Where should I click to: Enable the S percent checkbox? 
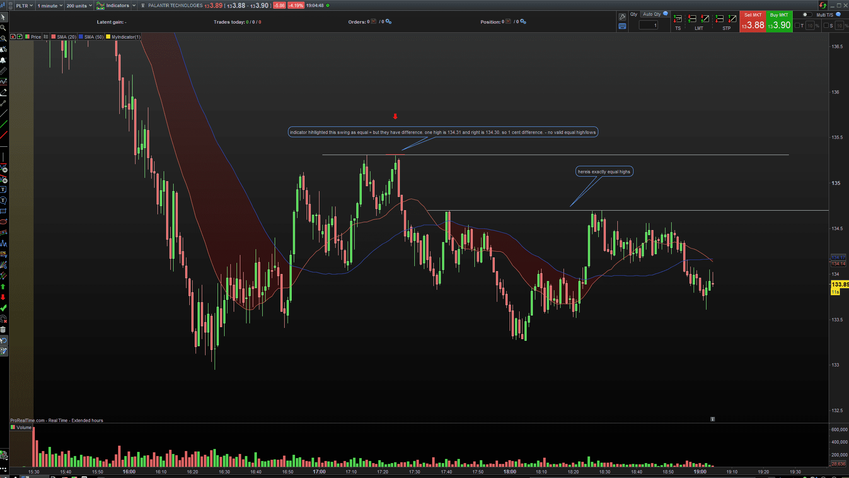coord(826,26)
